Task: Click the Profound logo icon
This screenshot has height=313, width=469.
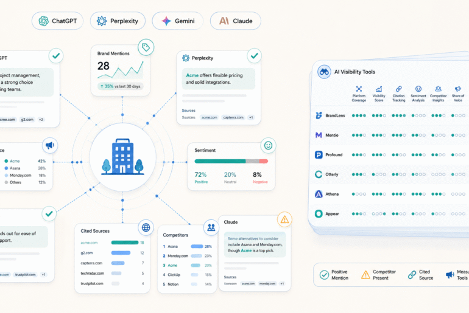Action: click(x=319, y=155)
